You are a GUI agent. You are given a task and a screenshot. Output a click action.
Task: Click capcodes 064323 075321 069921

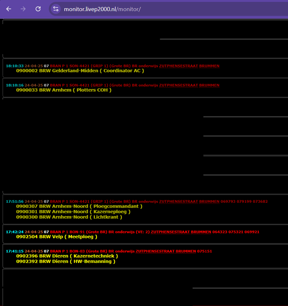click(236, 232)
